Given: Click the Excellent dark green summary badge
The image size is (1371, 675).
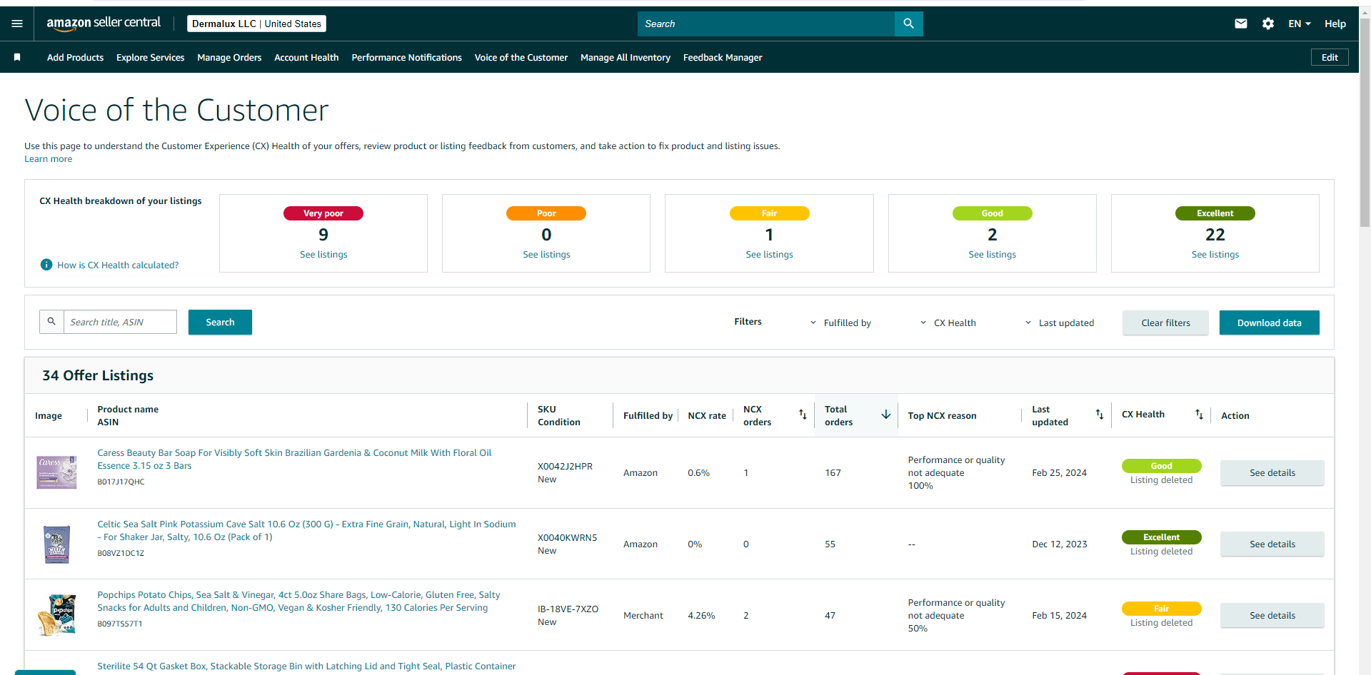Looking at the screenshot, I should [1215, 213].
